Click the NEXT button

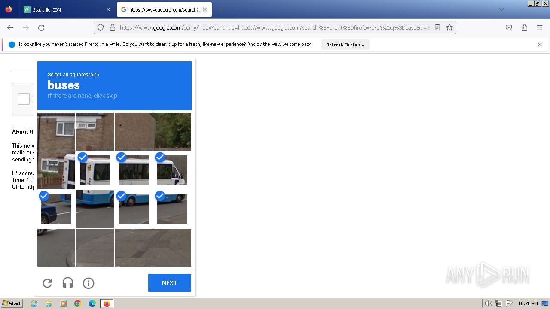coord(170,283)
